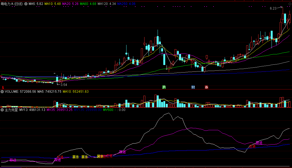Click the leftmost pink 跟进 signal label
292x168 pixels.
pos(13,160)
